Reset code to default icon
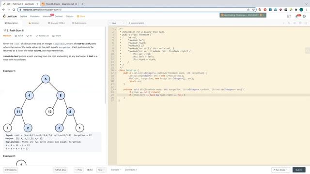Viewport: 310px width, 174px height. coord(289,23)
